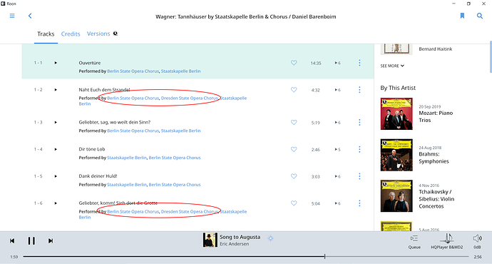The image size is (492, 264).
Task: Pause the current playback
Action: pyautogui.click(x=31, y=240)
